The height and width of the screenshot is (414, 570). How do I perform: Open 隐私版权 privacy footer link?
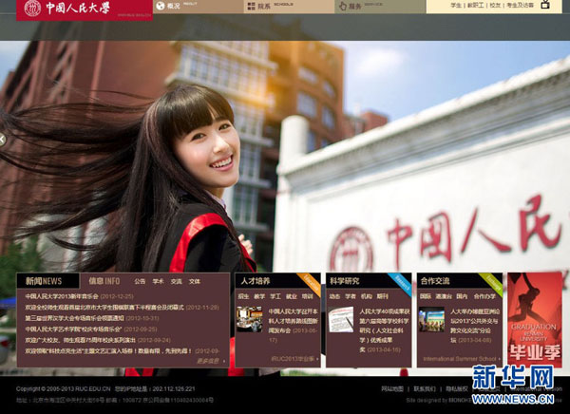[x=457, y=389]
